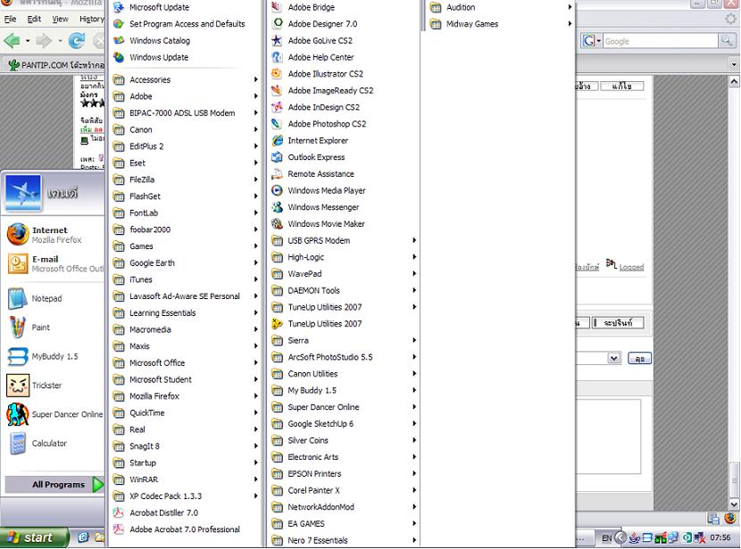Click the All Programs button
The height and width of the screenshot is (549, 741).
click(x=54, y=484)
